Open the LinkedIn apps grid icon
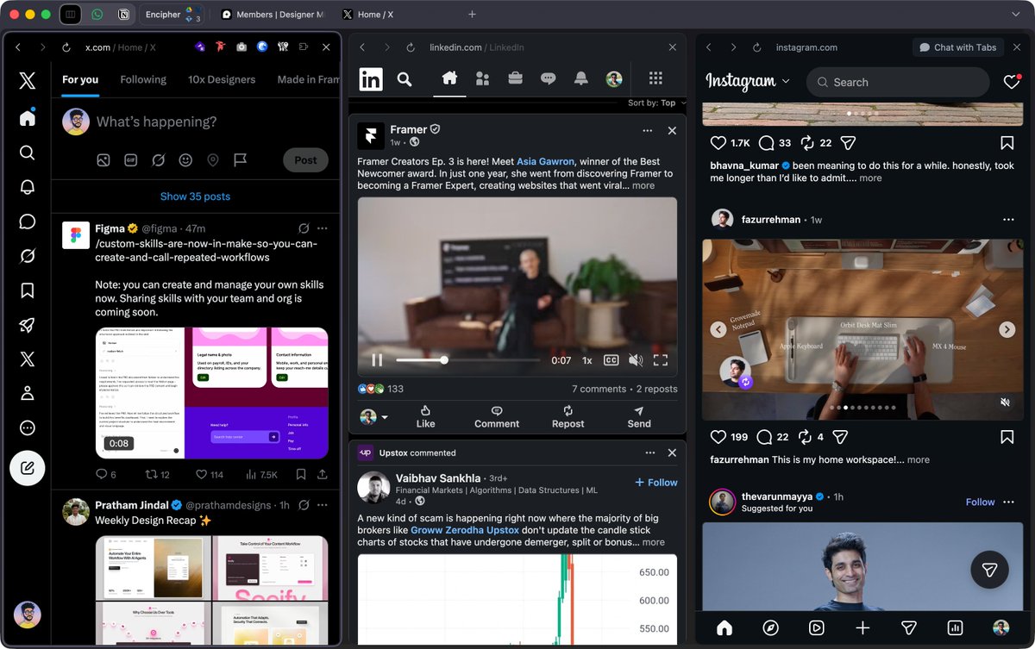The image size is (1035, 649). [655, 78]
